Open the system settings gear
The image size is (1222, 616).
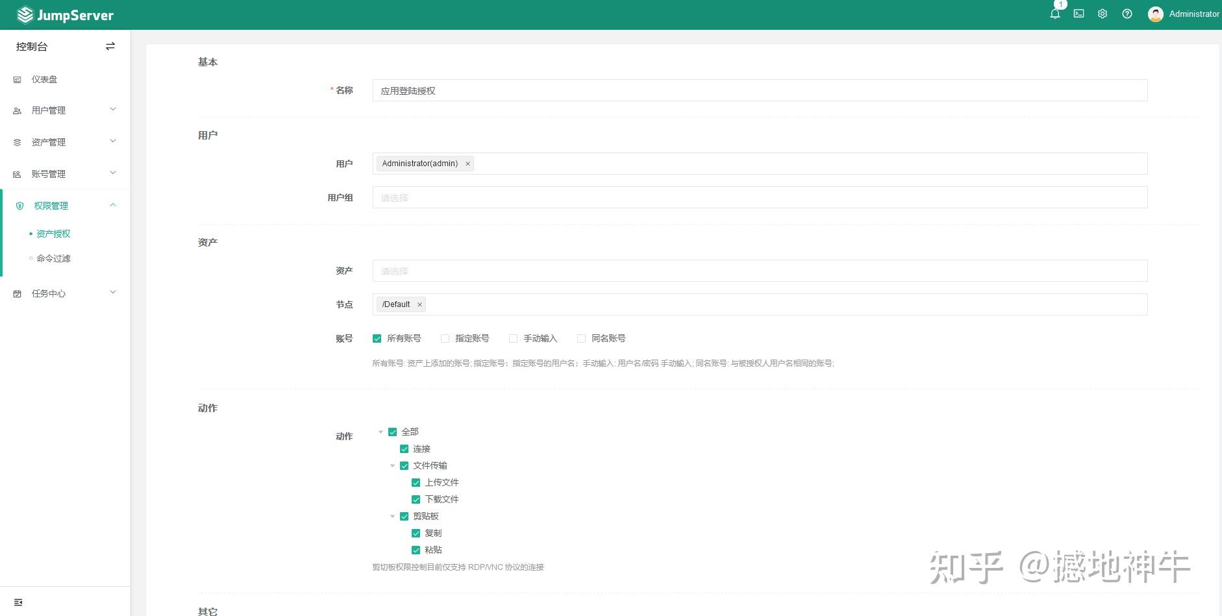coord(1103,14)
